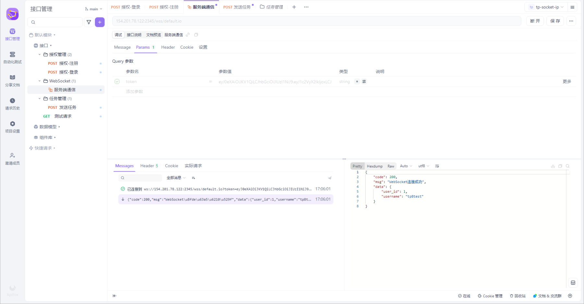Click the search icon in response panel
The image size is (584, 304).
coord(567,166)
